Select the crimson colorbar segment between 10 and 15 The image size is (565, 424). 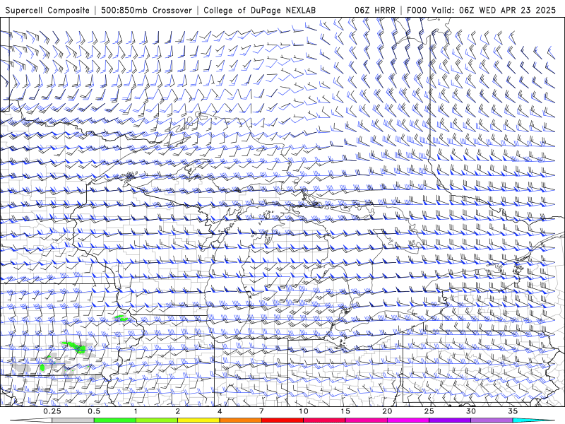coord(324,420)
